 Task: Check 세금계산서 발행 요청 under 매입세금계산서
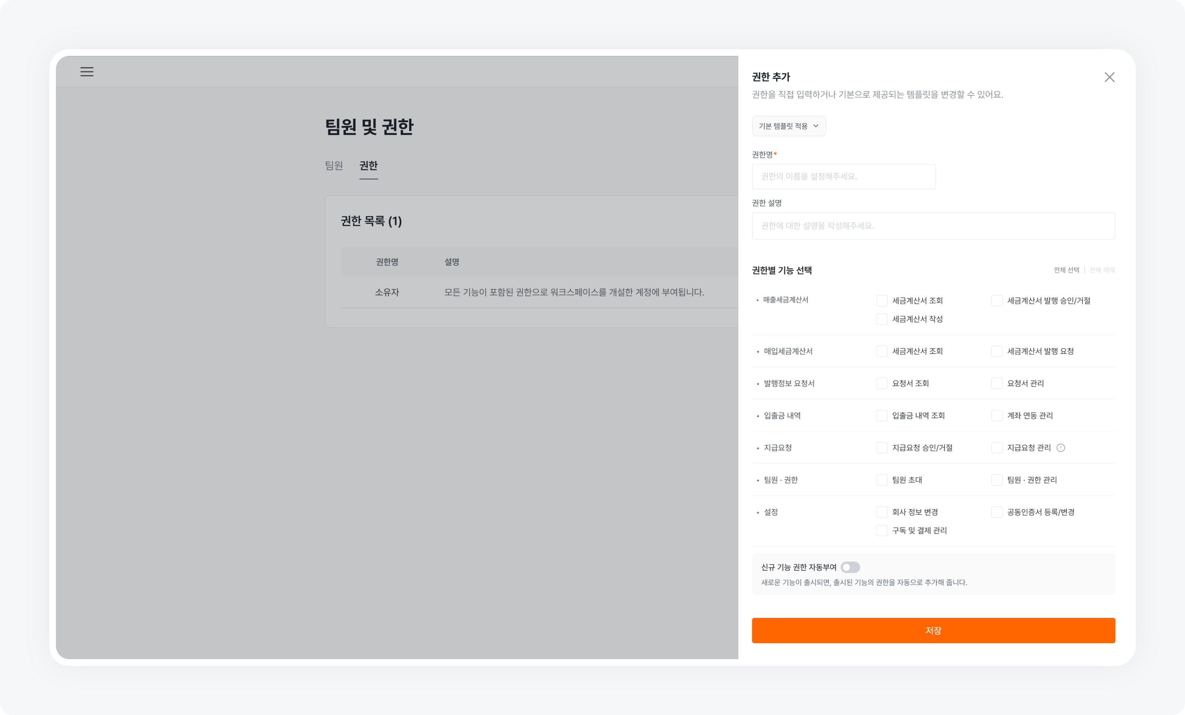[x=996, y=351]
